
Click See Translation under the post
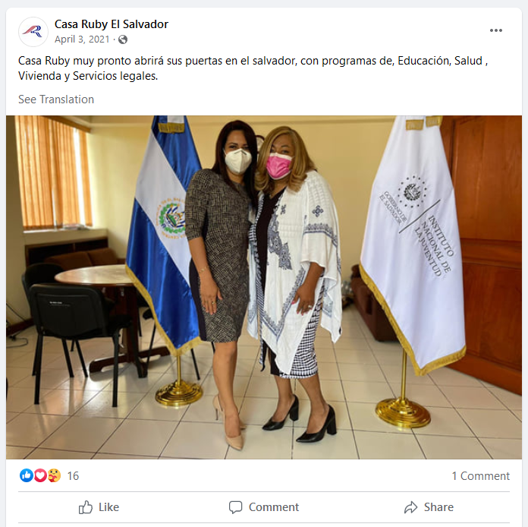(x=56, y=99)
